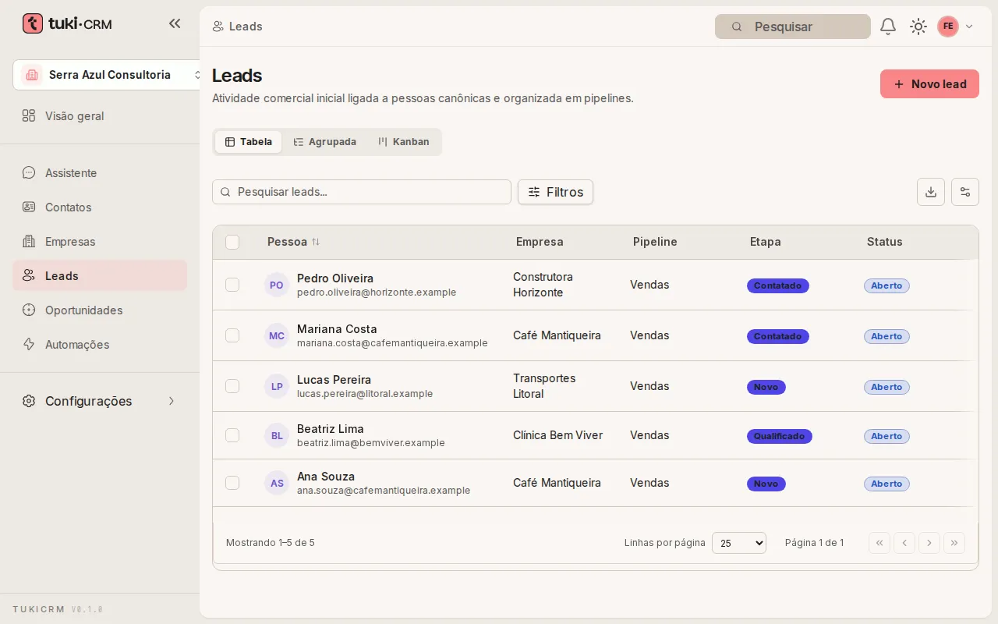The image size is (998, 624).
Task: Click the magnifier icon in Pesquisar leads
Action: pos(226,192)
